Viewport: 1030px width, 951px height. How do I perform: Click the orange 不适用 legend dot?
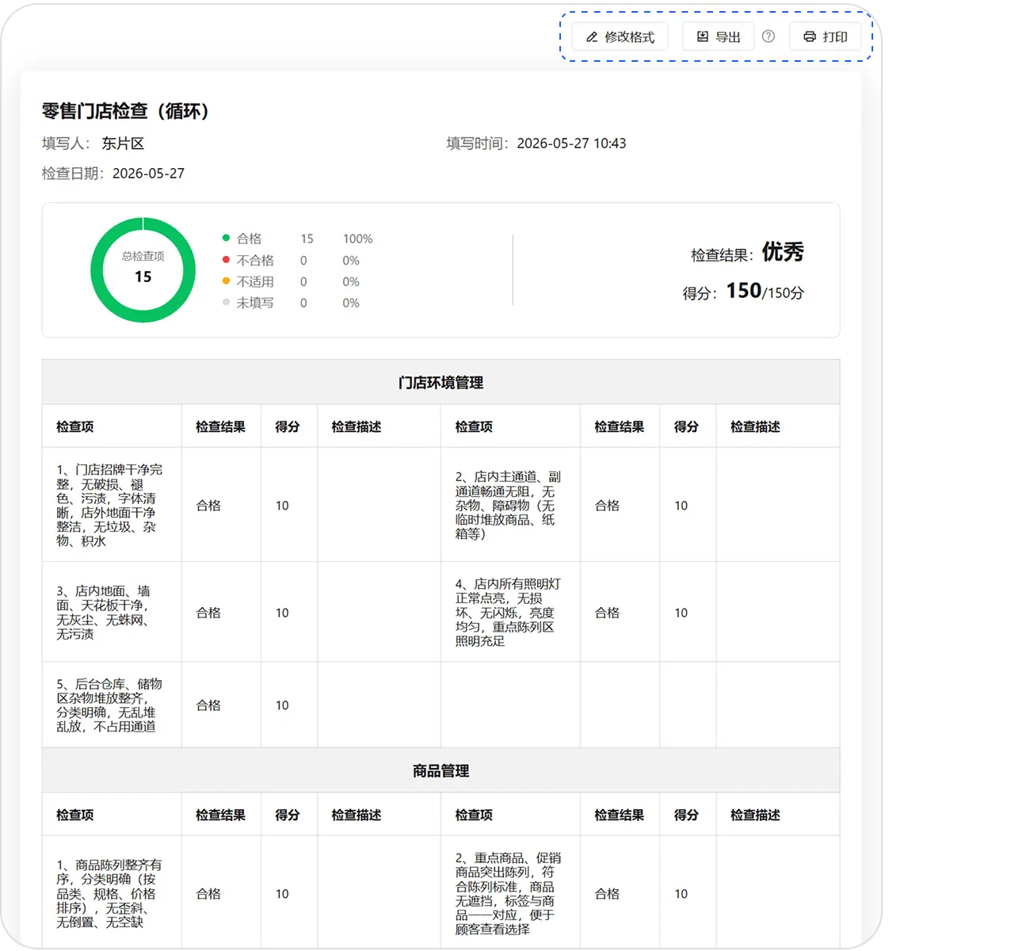tap(226, 281)
